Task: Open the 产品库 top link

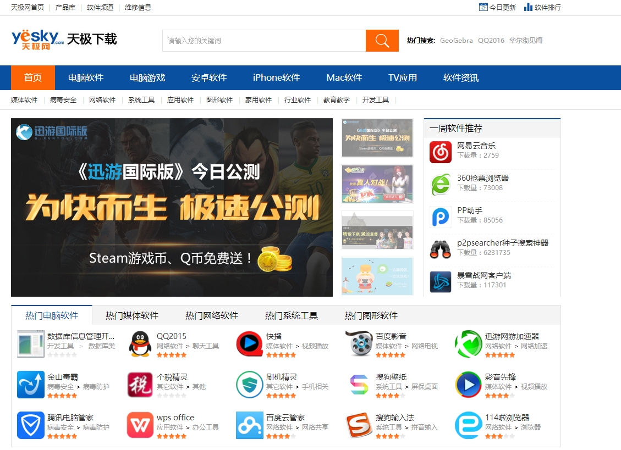Action: 65,7
